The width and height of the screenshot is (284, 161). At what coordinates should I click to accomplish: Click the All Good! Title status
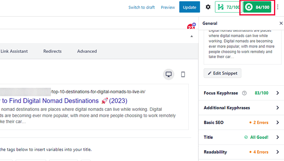(x=256, y=137)
